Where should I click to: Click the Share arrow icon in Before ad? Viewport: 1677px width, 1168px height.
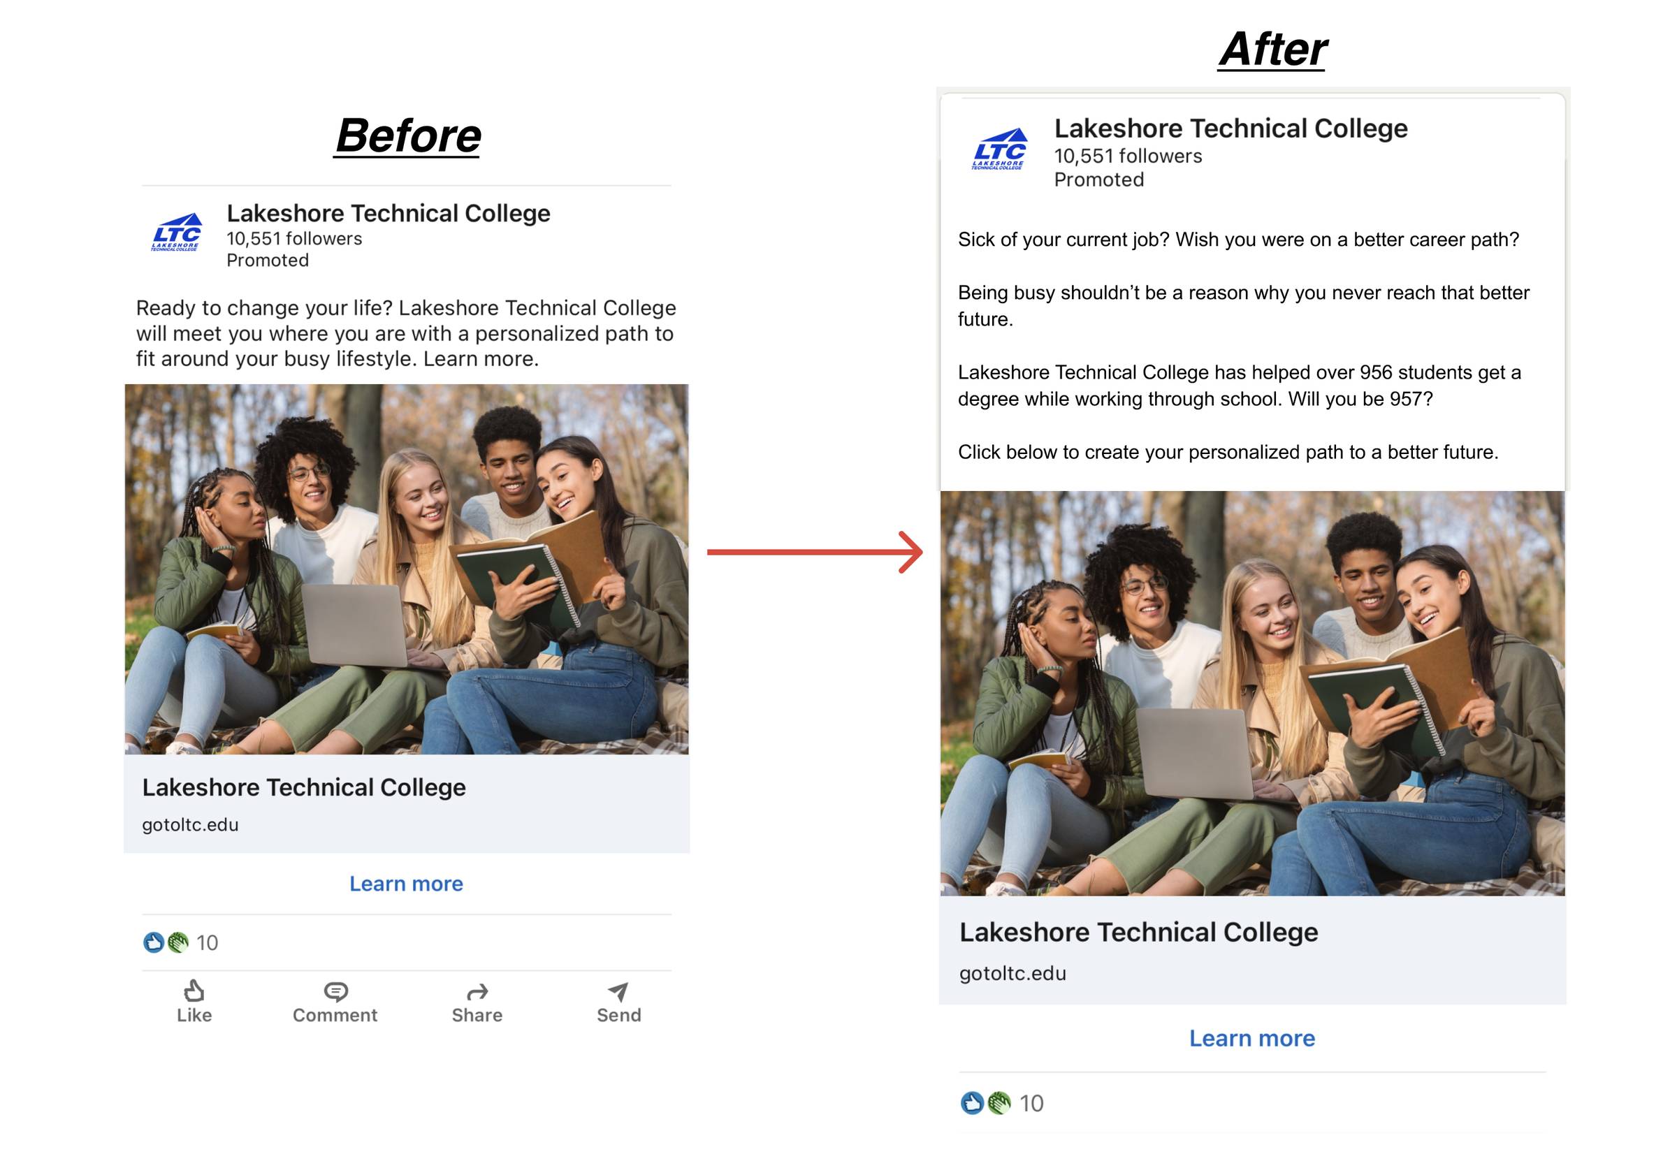click(x=477, y=991)
